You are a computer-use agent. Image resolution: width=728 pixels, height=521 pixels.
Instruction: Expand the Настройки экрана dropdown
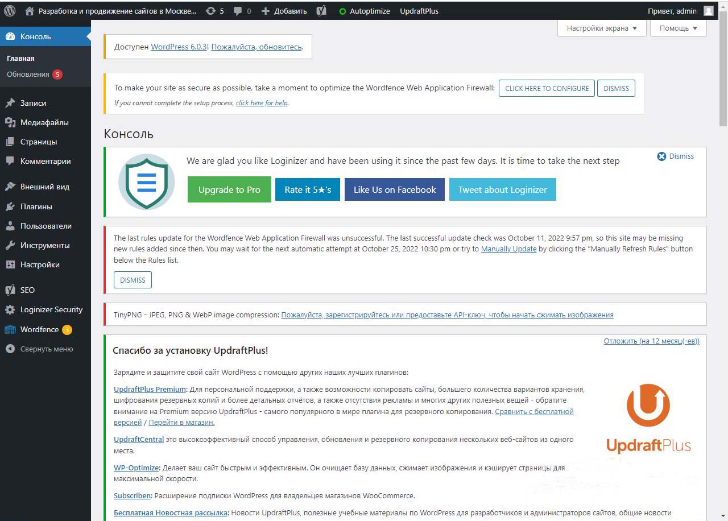click(602, 28)
